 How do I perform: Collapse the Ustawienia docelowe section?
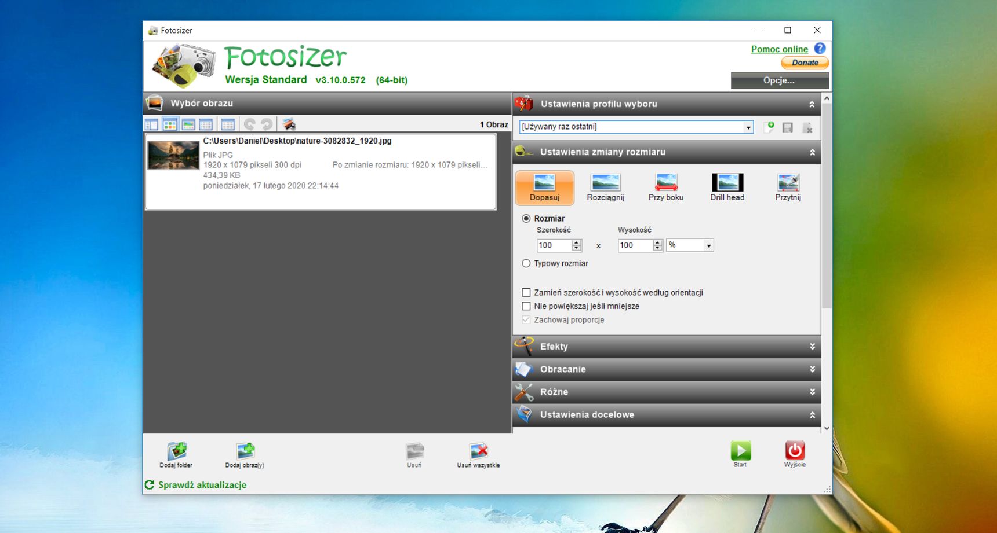pos(812,415)
